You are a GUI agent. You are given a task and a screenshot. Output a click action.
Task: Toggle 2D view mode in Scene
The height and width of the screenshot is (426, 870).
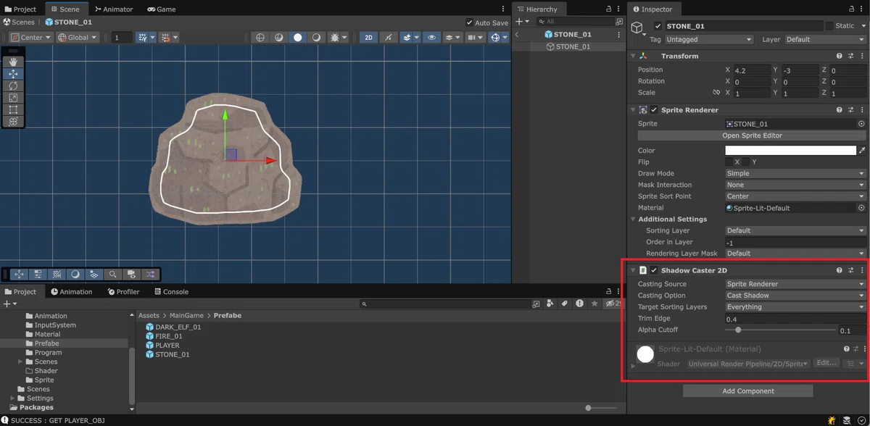(368, 38)
